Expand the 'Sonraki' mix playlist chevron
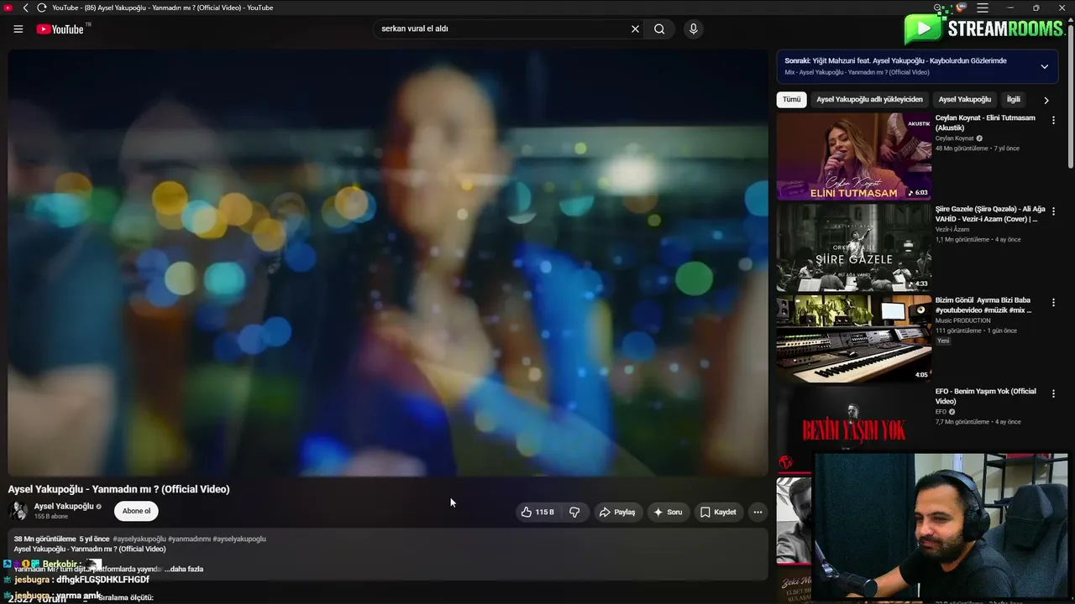This screenshot has width=1075, height=604. tap(1045, 66)
